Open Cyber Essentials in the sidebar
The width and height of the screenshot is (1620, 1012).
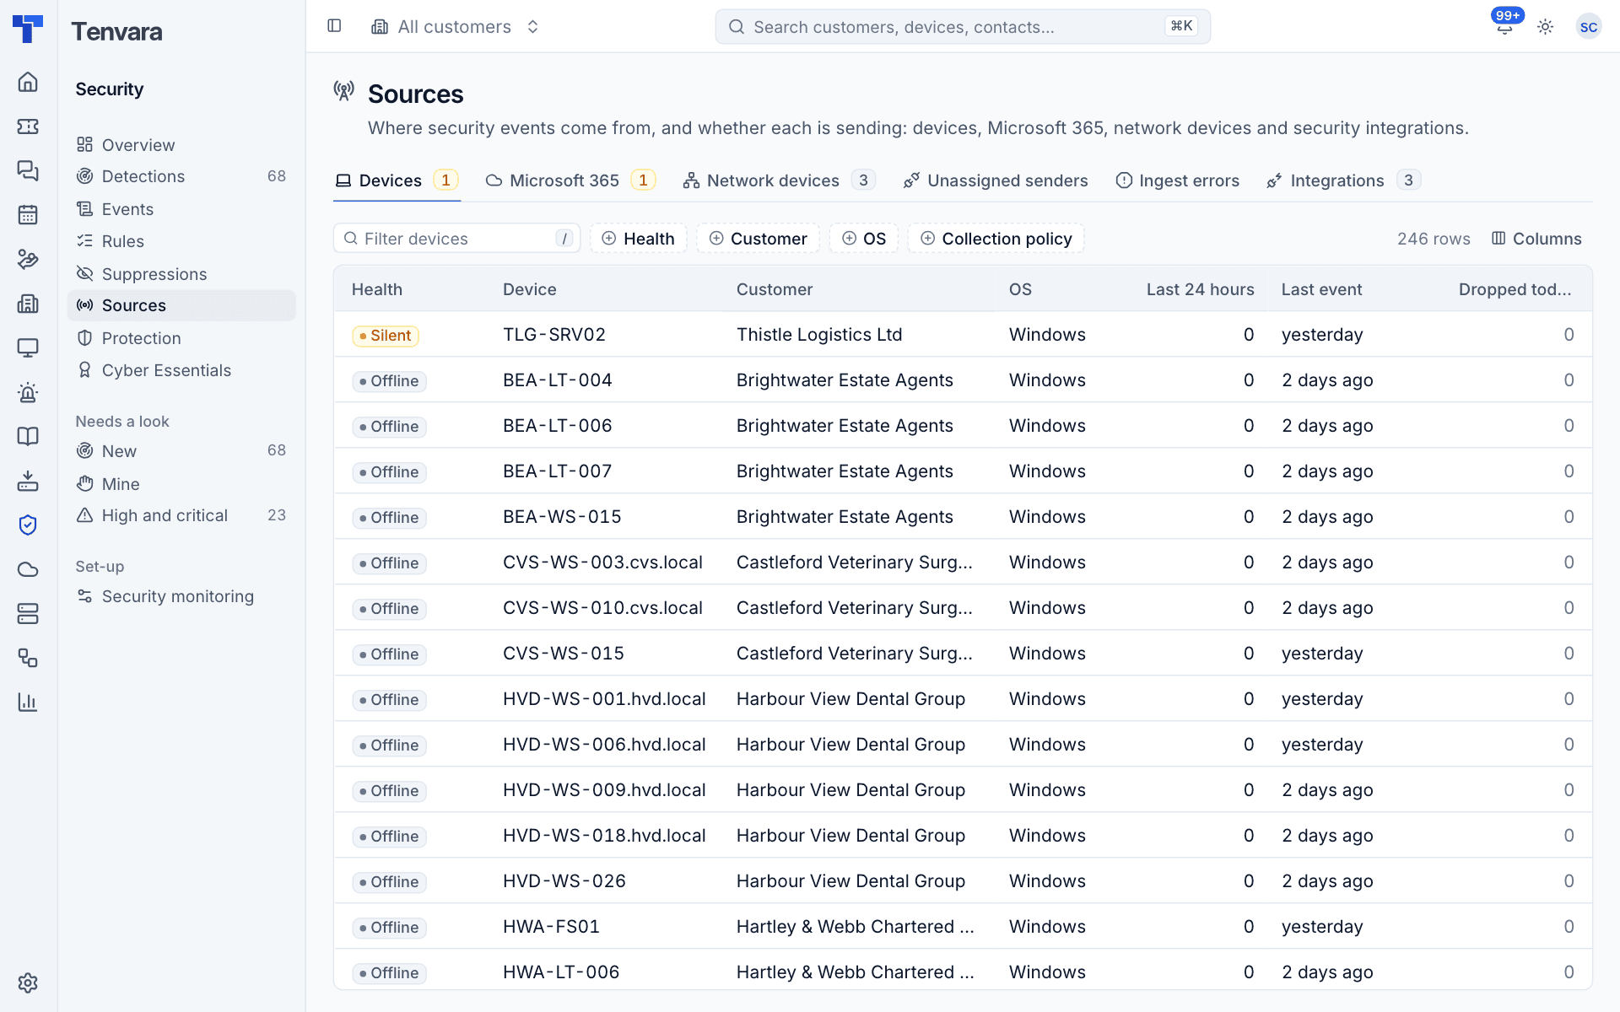coord(181,370)
